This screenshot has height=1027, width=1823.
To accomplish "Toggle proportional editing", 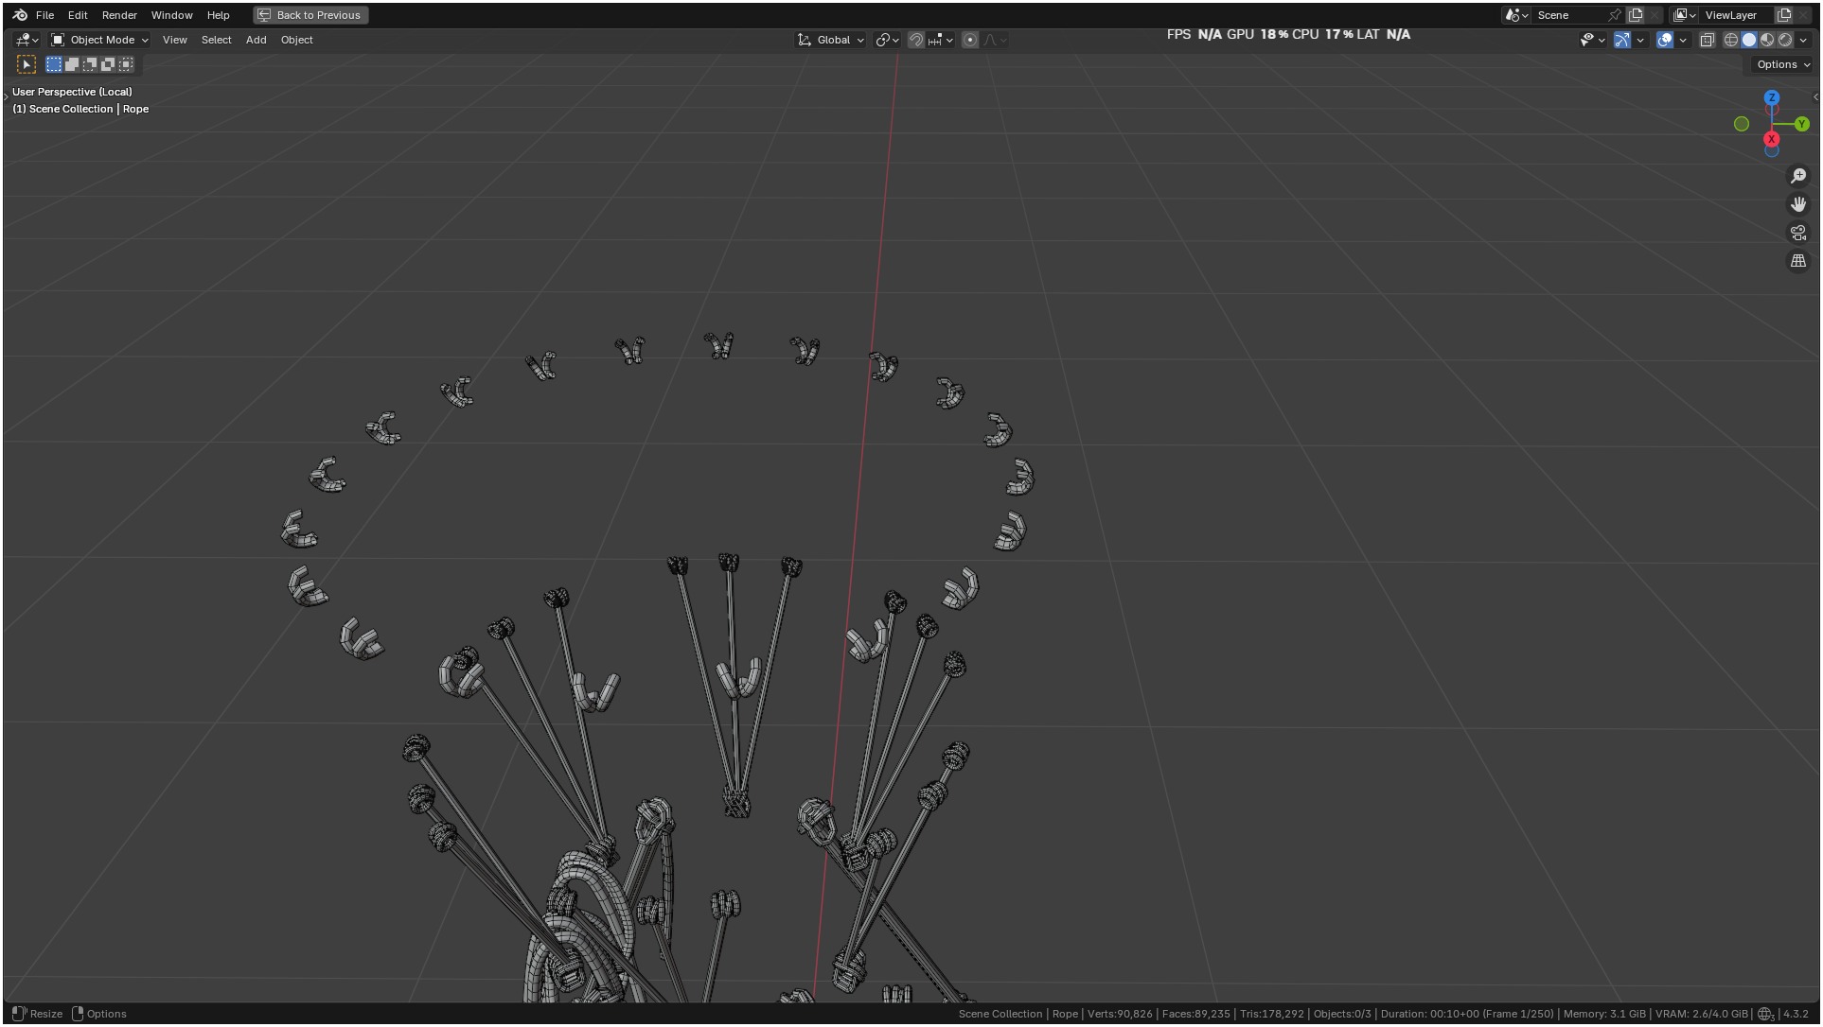I will coord(970,40).
